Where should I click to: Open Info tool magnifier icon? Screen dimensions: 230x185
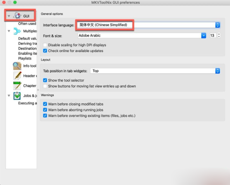point(17,66)
